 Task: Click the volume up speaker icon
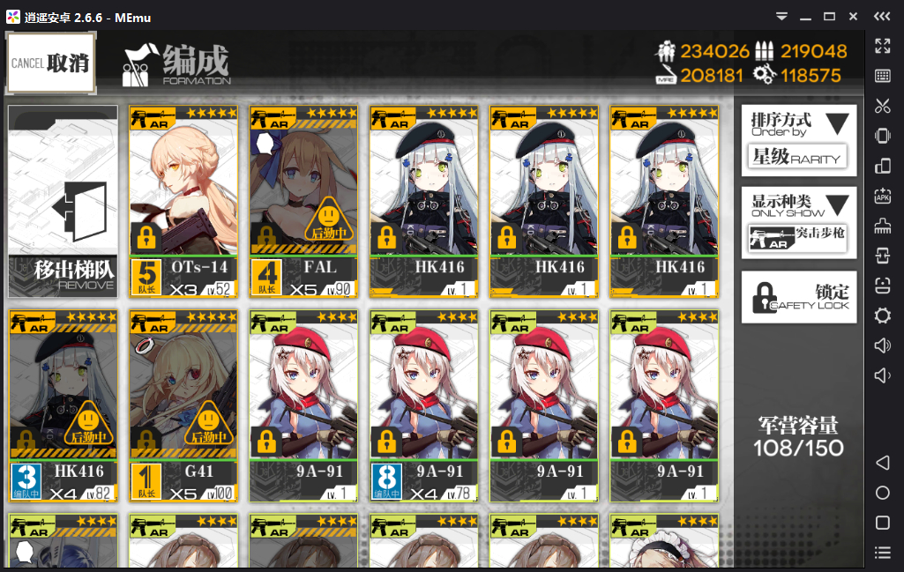882,345
